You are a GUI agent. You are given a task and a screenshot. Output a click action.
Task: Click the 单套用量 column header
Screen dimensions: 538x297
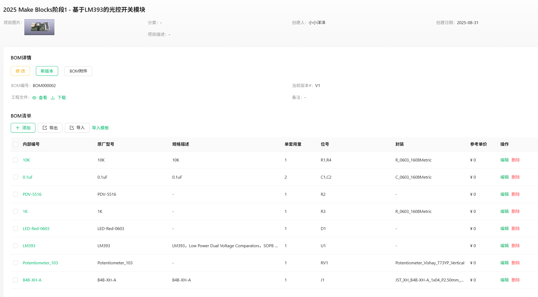tap(293, 144)
